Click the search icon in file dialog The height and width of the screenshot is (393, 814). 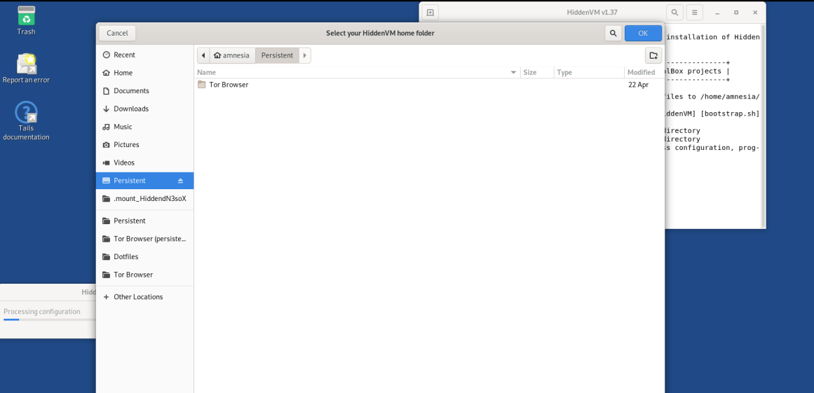coord(613,33)
